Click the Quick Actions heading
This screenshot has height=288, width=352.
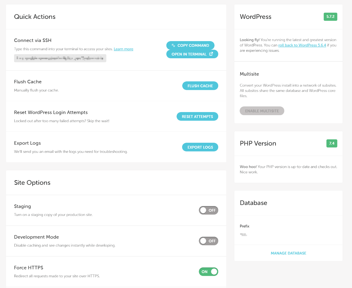pyautogui.click(x=35, y=17)
